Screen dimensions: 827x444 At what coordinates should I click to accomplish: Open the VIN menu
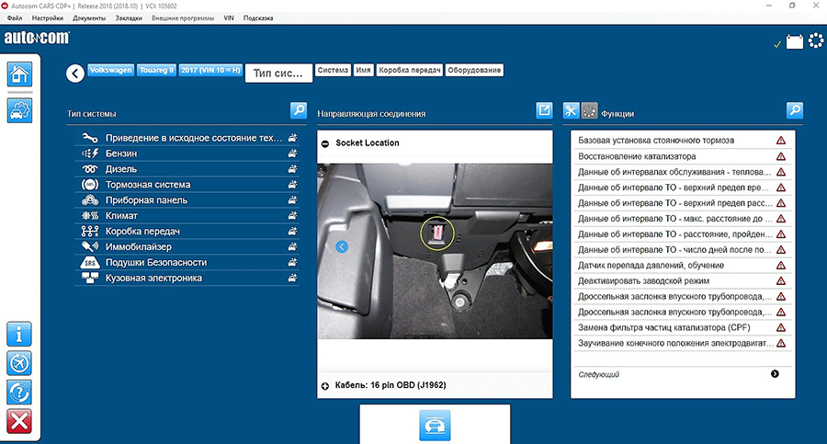229,18
